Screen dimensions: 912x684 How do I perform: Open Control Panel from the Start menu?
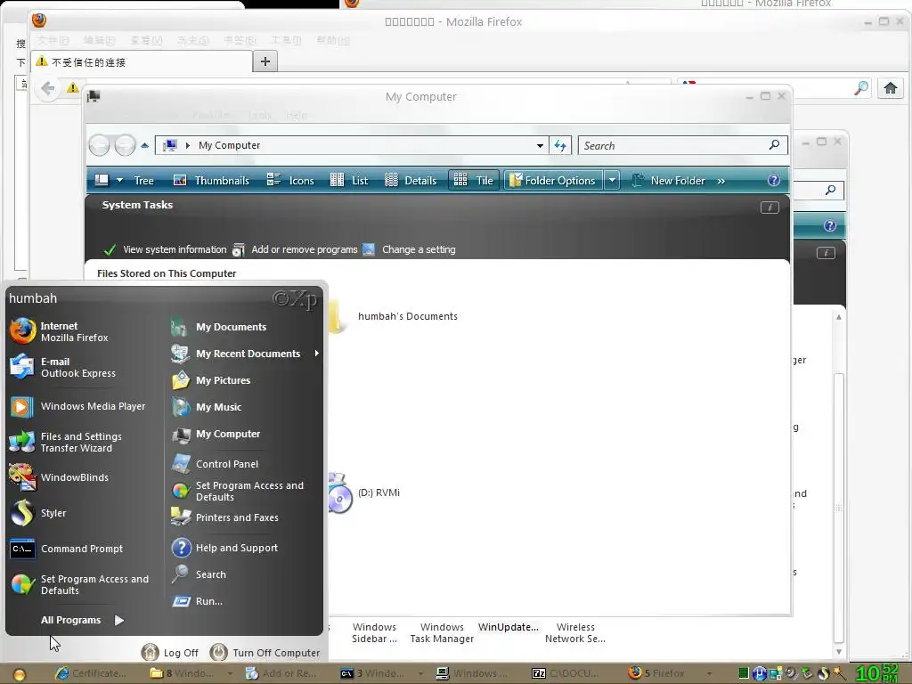216,464
